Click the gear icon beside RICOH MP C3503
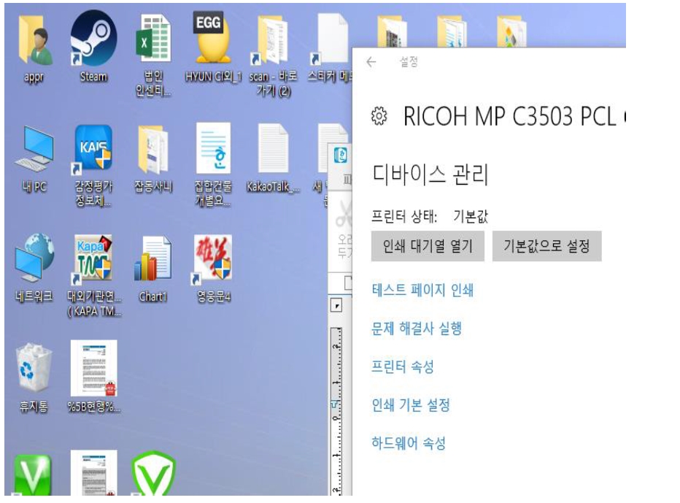 click(379, 116)
